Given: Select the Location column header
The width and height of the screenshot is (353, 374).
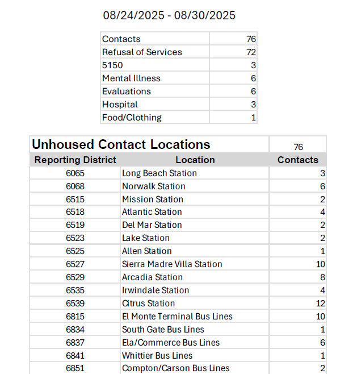Looking at the screenshot, I should (195, 160).
